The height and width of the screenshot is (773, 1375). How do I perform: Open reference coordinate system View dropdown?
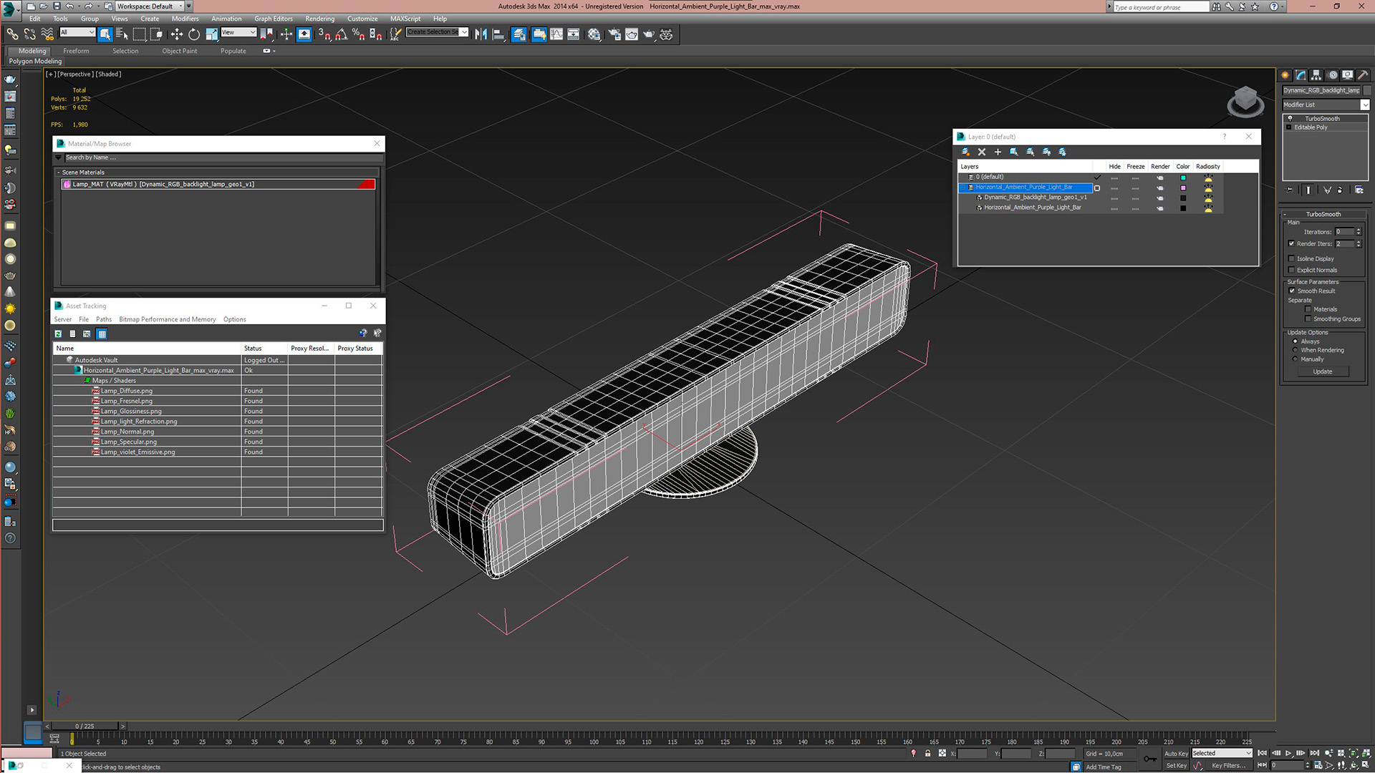coord(238,32)
